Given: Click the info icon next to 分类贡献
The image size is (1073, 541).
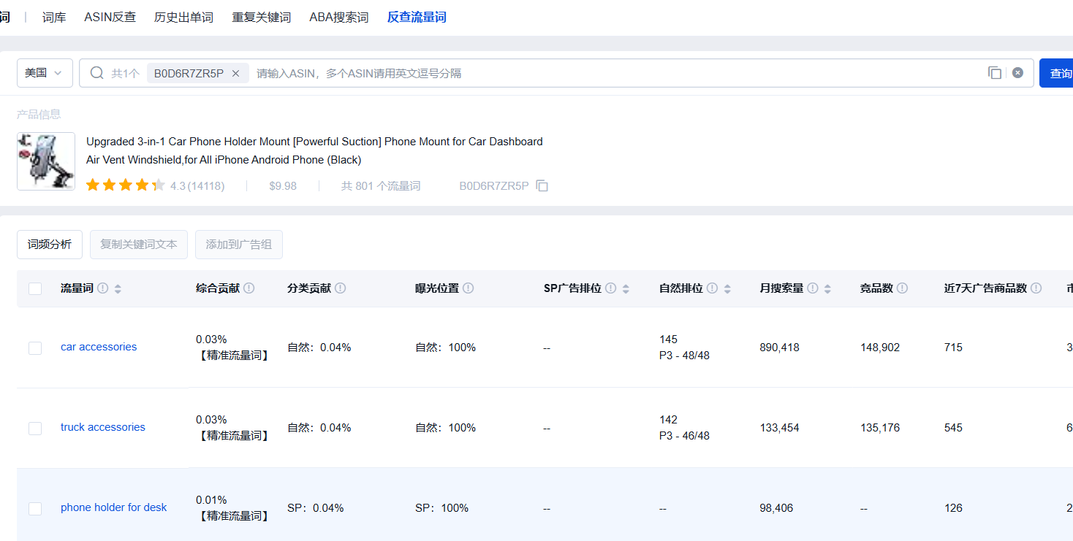Looking at the screenshot, I should tap(341, 288).
